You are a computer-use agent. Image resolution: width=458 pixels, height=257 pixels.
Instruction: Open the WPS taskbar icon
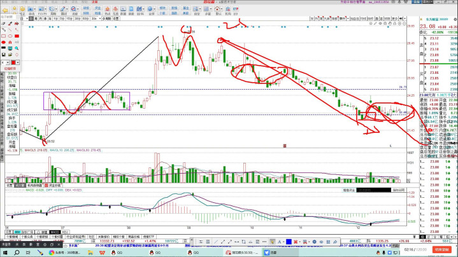click(x=102, y=253)
